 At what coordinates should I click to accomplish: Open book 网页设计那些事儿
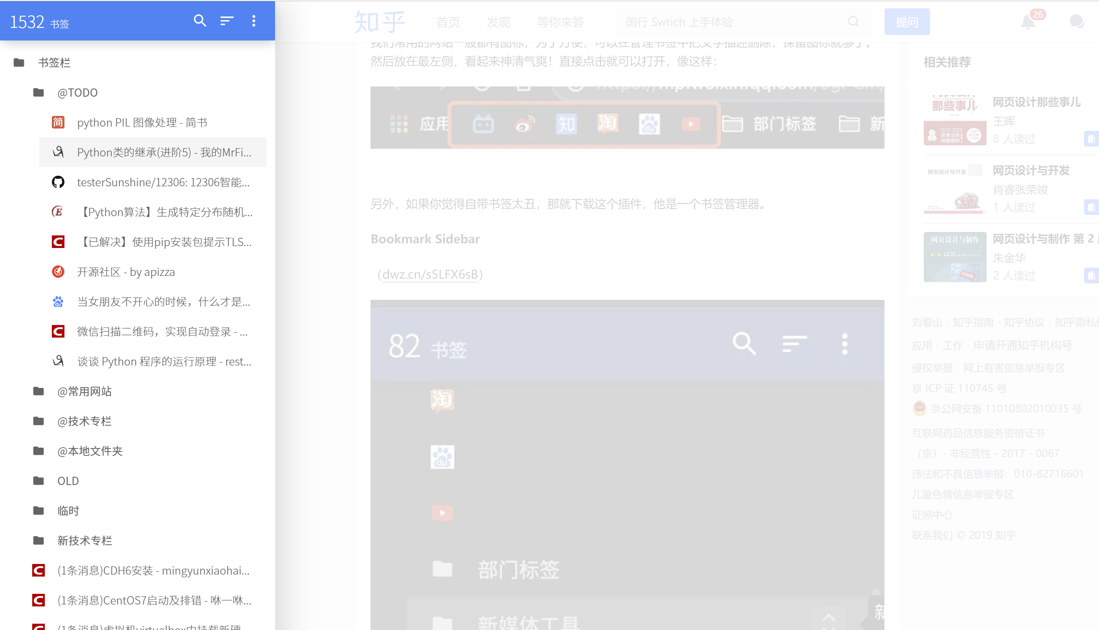[x=1036, y=102]
